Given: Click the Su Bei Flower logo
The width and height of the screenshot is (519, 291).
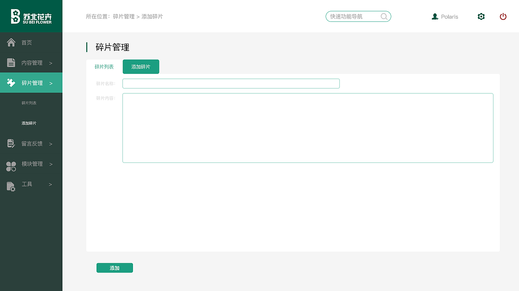Looking at the screenshot, I should [31, 16].
